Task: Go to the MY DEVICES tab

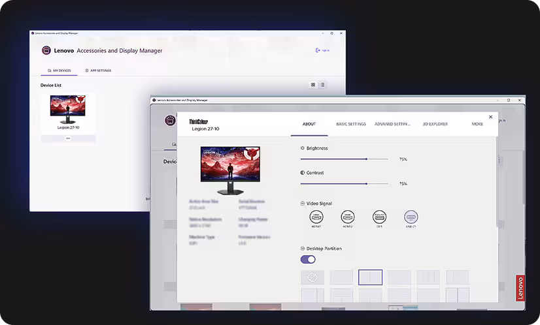Action: [x=59, y=70]
